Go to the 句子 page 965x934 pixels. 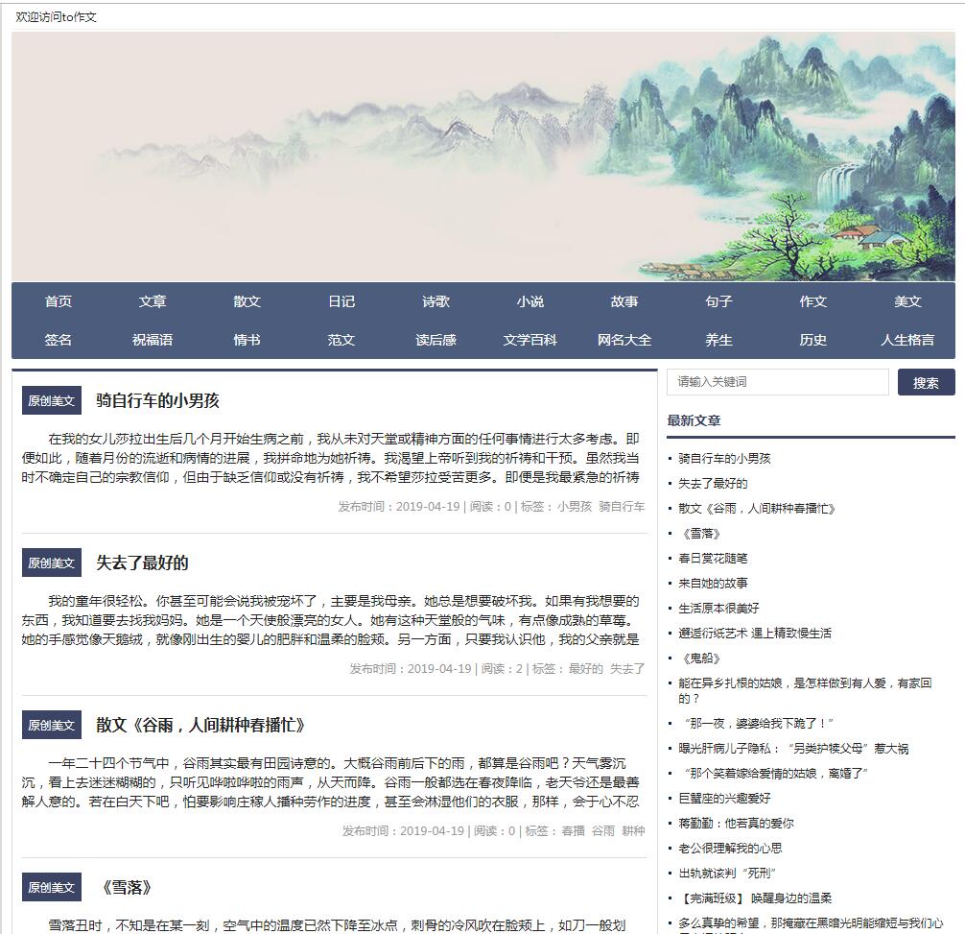pyautogui.click(x=718, y=301)
